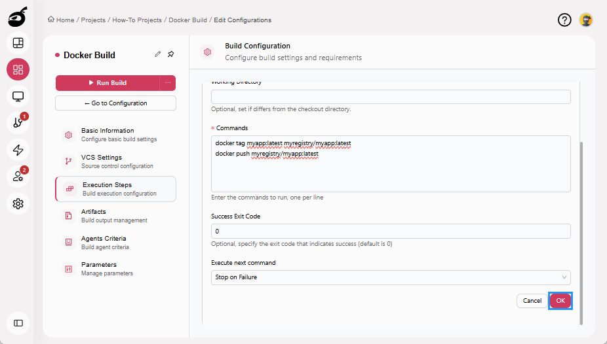Go to Projects in breadcrumb
The height and width of the screenshot is (344, 607).
pyautogui.click(x=93, y=20)
